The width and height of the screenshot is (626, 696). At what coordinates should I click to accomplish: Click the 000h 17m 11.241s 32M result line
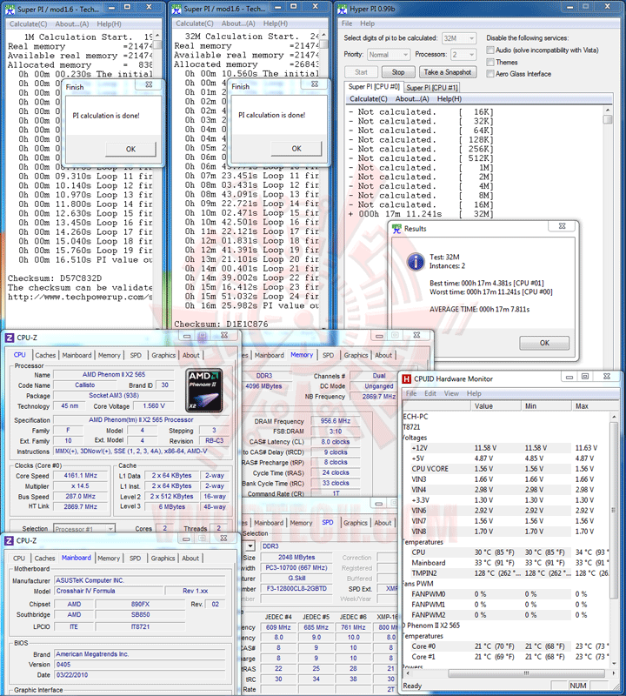point(421,214)
